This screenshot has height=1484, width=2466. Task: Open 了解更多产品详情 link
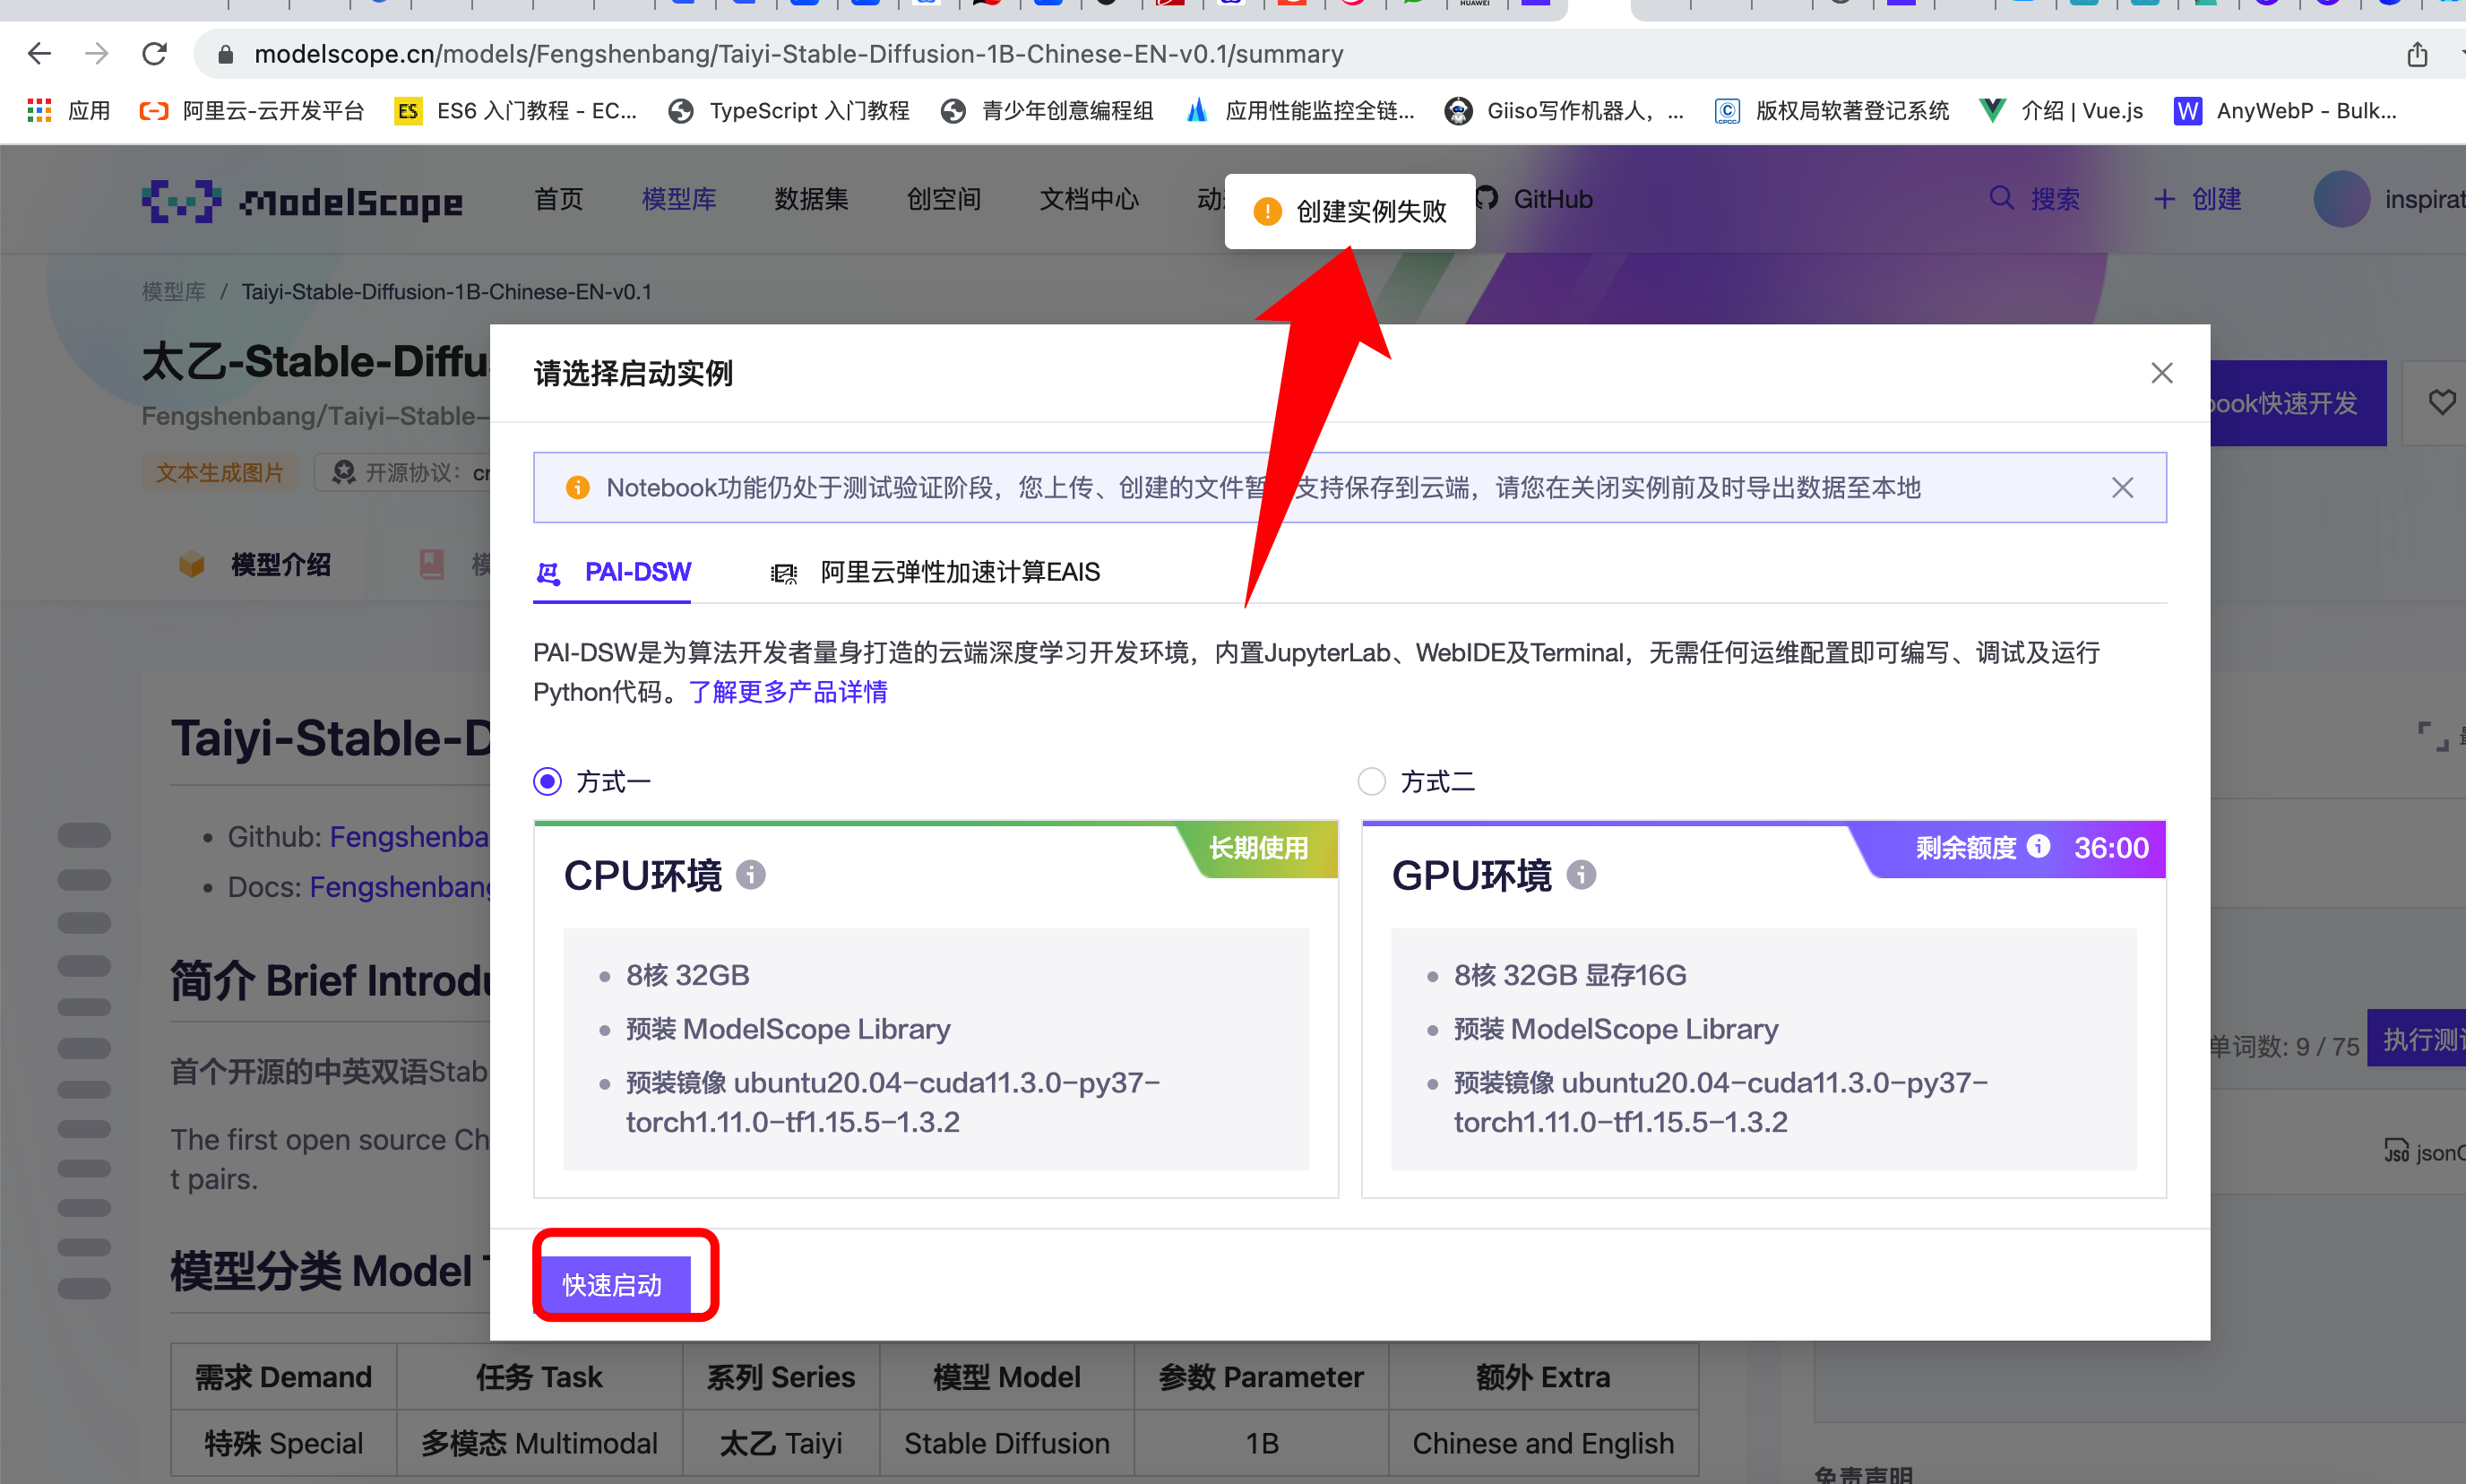click(x=787, y=692)
